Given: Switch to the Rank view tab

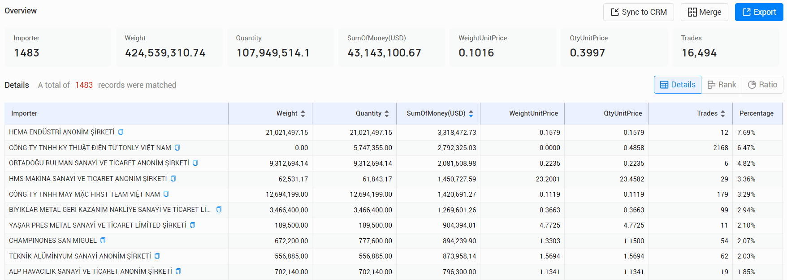Looking at the screenshot, I should pyautogui.click(x=722, y=85).
